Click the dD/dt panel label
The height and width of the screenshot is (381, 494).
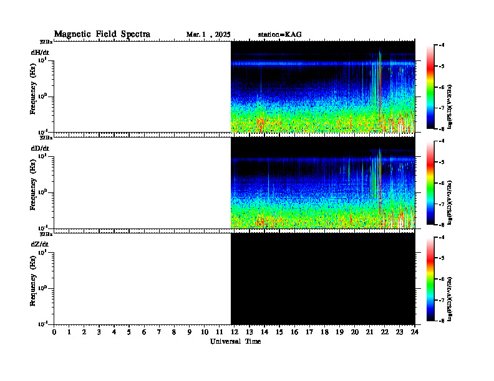tap(40, 148)
